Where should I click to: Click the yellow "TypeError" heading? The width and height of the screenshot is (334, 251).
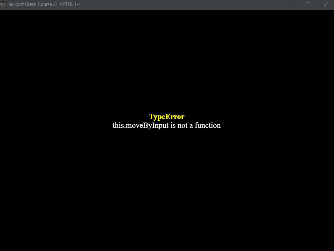167,117
